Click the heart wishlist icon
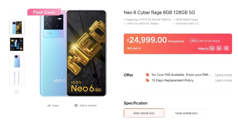238x121 pixels. [x=76, y=106]
